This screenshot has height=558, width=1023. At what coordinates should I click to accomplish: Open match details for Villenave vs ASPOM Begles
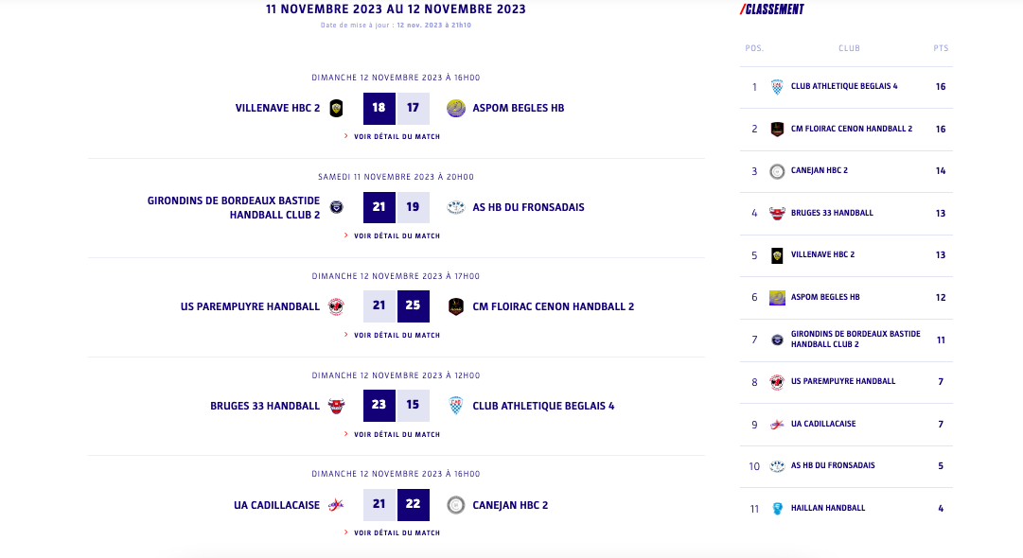pyautogui.click(x=397, y=136)
